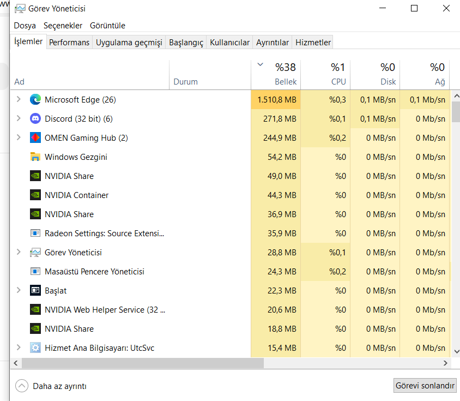This screenshot has height=401, width=460.
Task: Expand the Discord process group
Action: (x=19, y=118)
